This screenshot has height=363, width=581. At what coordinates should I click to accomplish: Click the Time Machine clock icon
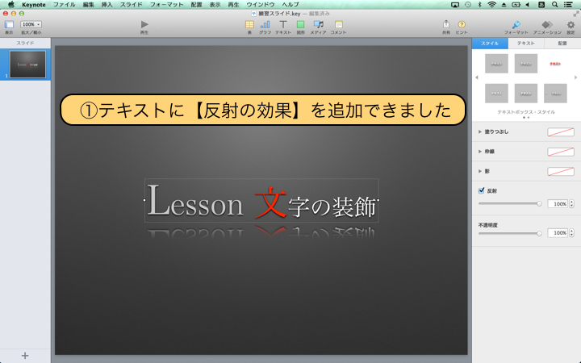tap(468, 5)
